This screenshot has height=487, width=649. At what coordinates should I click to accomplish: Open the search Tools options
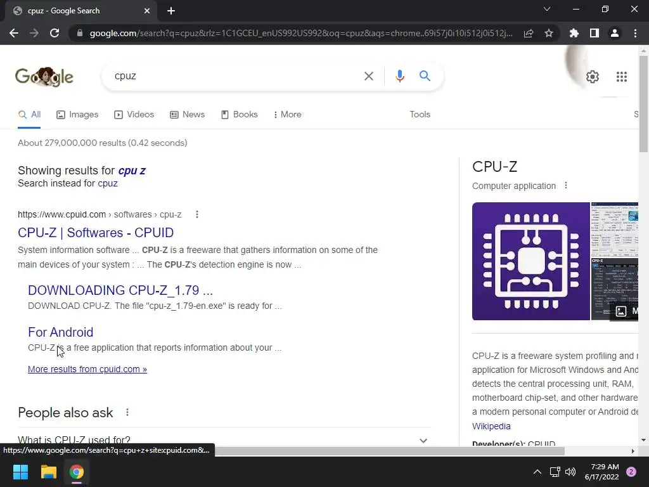pyautogui.click(x=420, y=115)
